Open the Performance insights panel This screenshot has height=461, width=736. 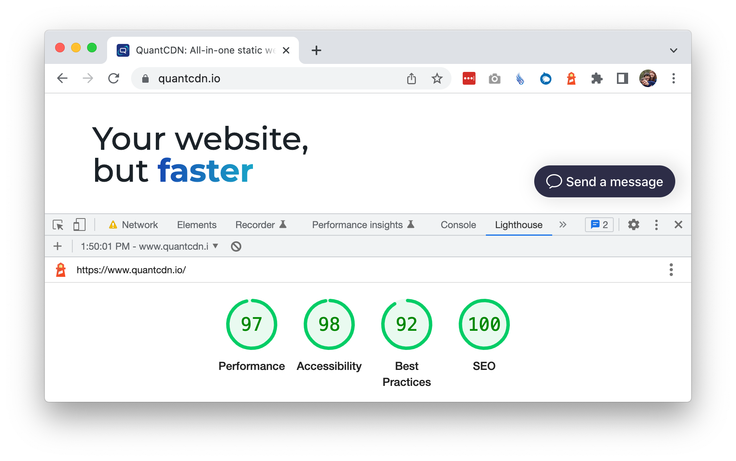tap(358, 225)
